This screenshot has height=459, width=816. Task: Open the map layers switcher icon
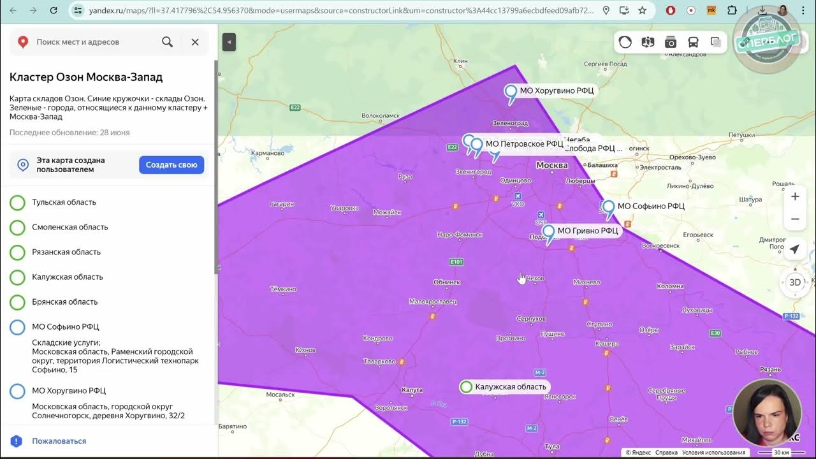click(715, 42)
